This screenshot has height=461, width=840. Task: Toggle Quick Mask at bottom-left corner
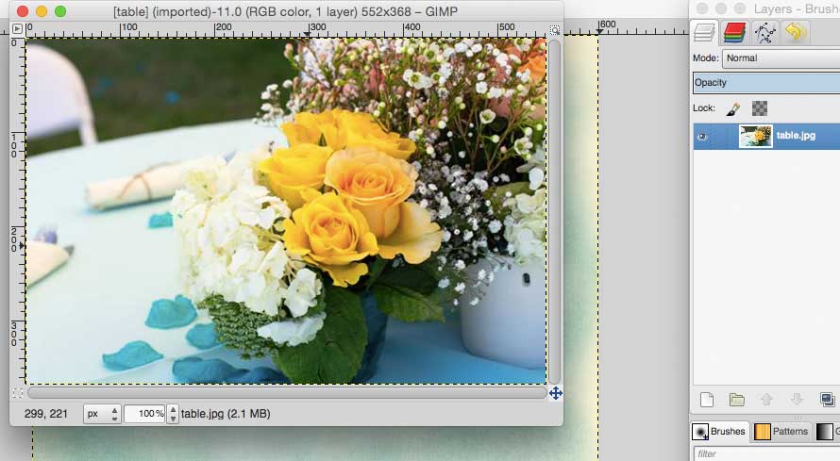pyautogui.click(x=18, y=393)
